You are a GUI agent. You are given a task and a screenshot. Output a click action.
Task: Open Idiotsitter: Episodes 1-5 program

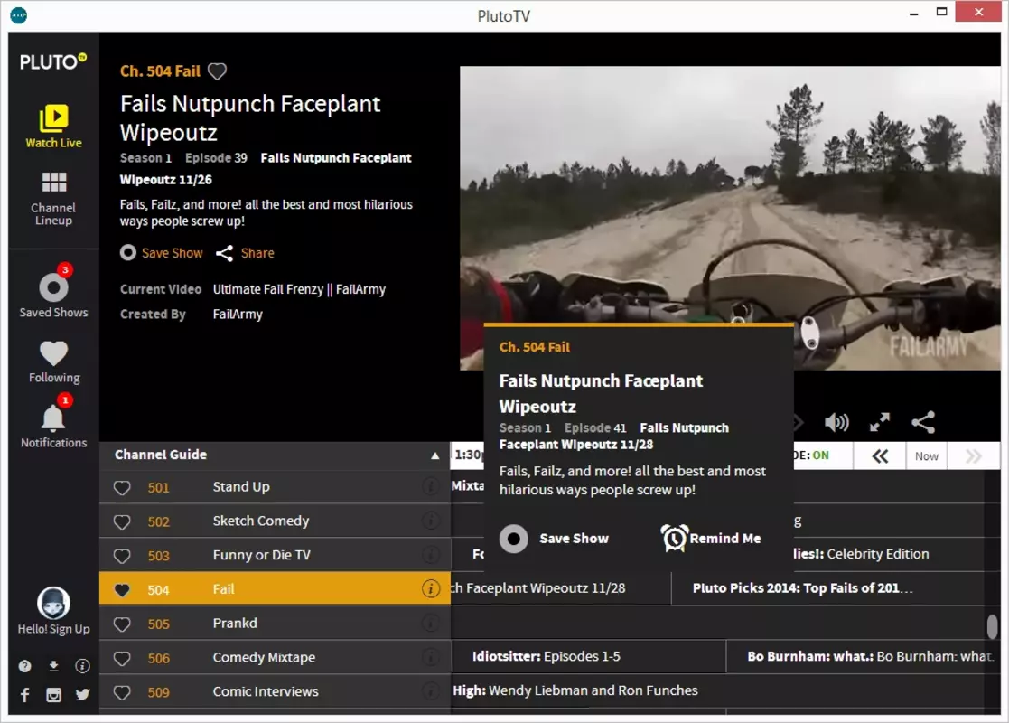[588, 656]
